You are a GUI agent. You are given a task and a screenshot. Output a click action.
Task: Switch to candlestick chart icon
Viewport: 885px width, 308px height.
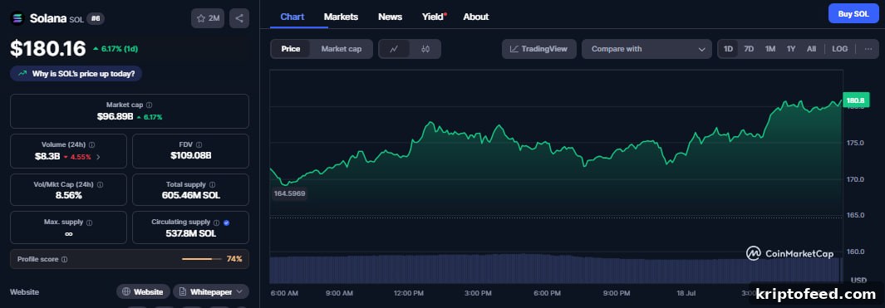click(425, 49)
